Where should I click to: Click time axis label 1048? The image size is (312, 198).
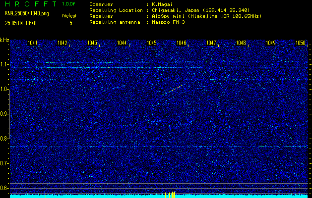coord(241,43)
